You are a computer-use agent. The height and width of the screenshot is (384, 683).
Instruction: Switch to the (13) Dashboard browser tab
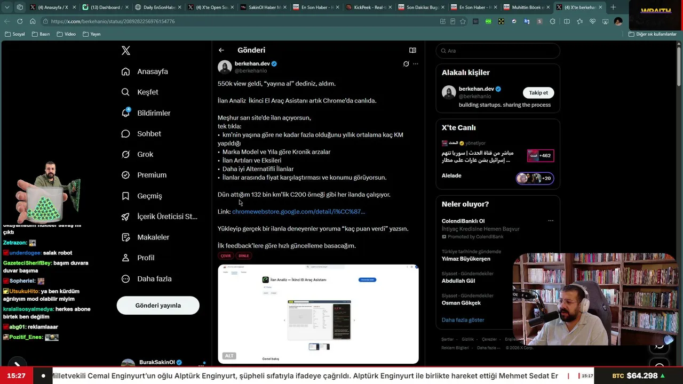coord(106,7)
